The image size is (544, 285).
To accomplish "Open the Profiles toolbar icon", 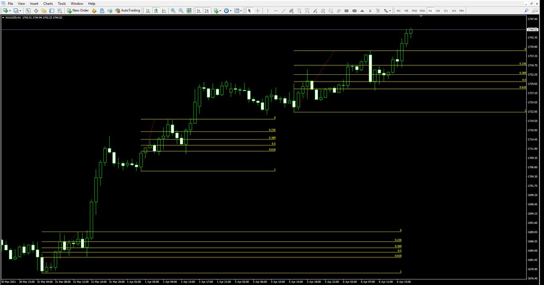I will coord(15,10).
